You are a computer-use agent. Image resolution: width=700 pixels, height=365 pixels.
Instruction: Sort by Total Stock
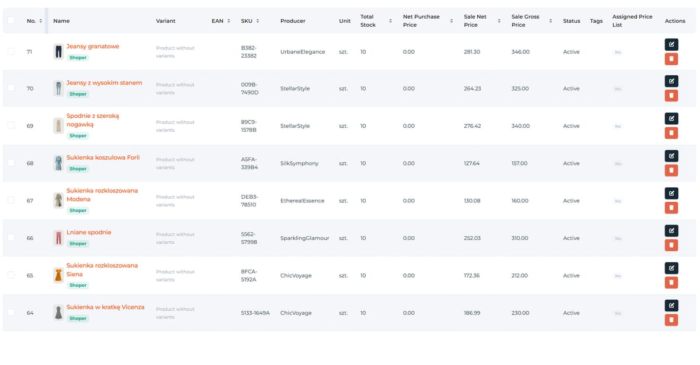click(x=390, y=21)
